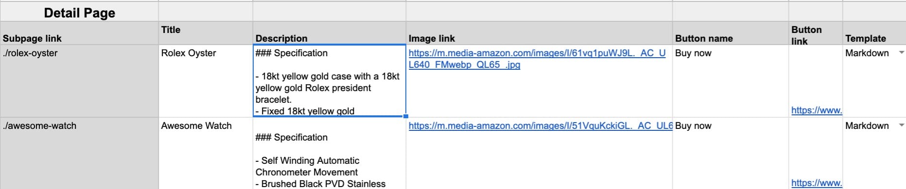The height and width of the screenshot is (189, 906).
Task: Select the Detail Page heading cell
Action: [x=79, y=12]
